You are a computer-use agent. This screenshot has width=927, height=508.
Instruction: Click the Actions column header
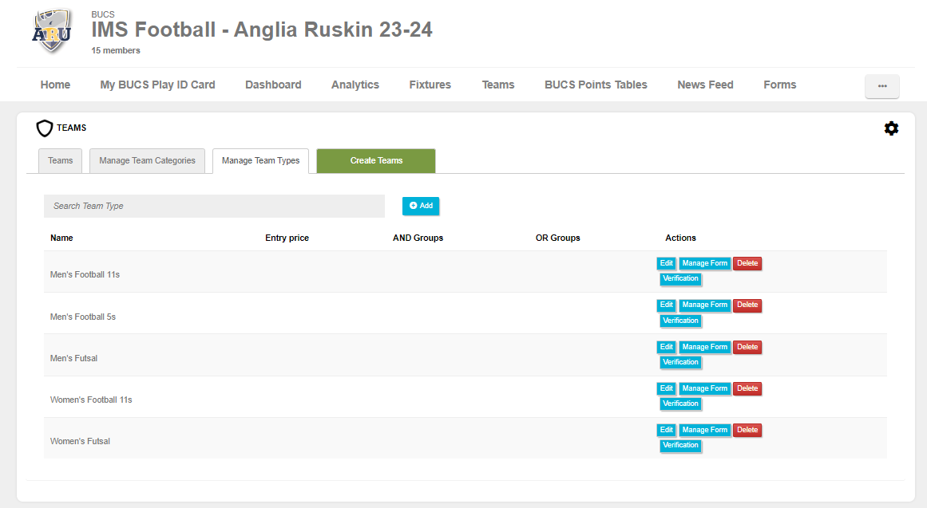click(x=680, y=238)
